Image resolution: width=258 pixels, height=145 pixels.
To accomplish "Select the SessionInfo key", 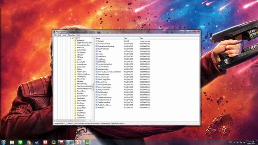I will coord(81,98).
